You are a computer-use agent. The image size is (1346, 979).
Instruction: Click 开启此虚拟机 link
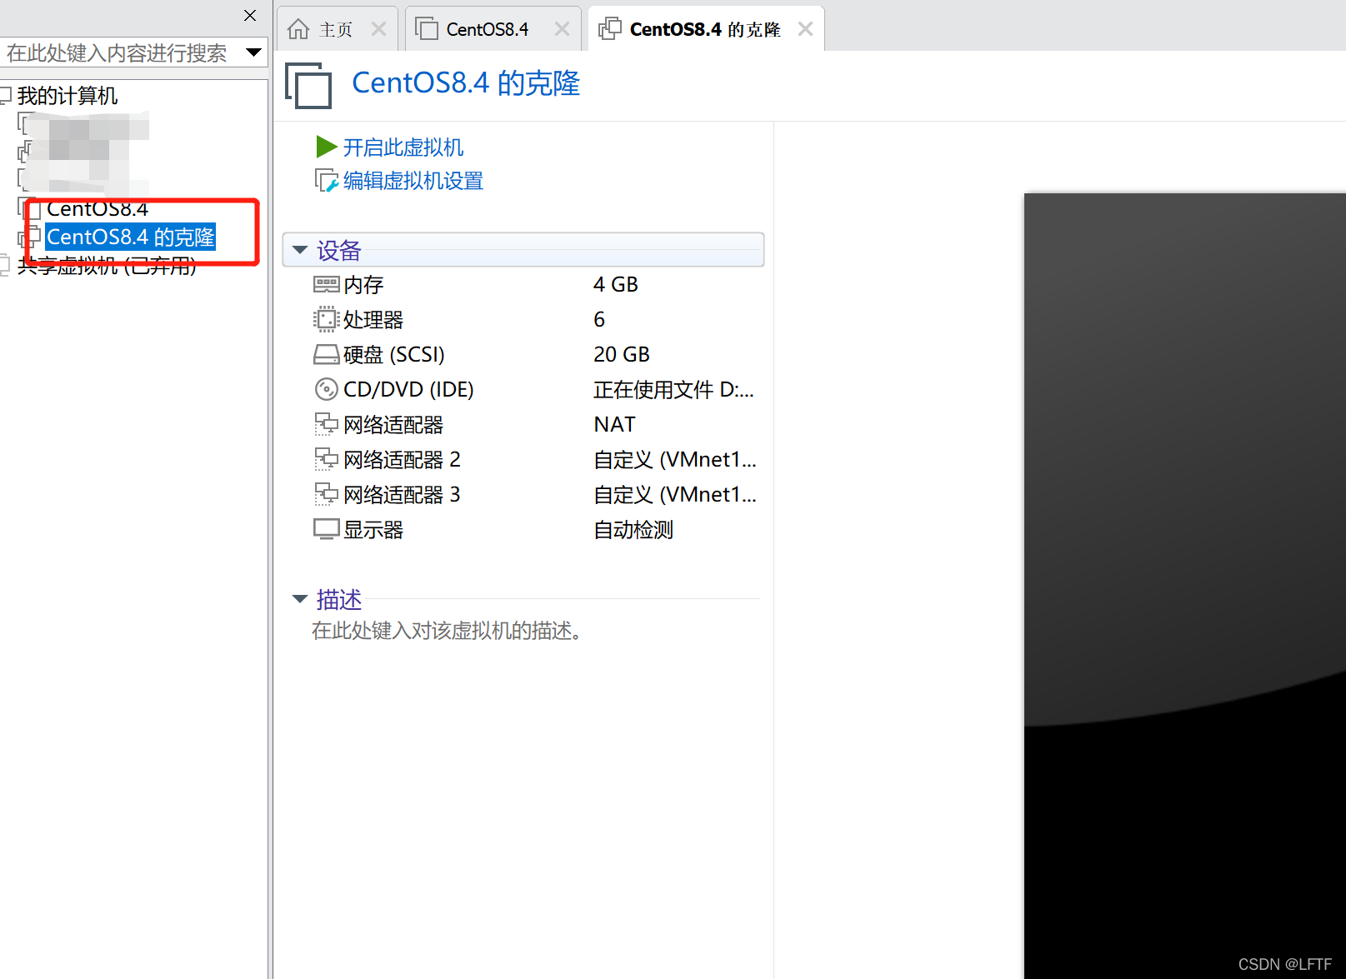point(403,147)
